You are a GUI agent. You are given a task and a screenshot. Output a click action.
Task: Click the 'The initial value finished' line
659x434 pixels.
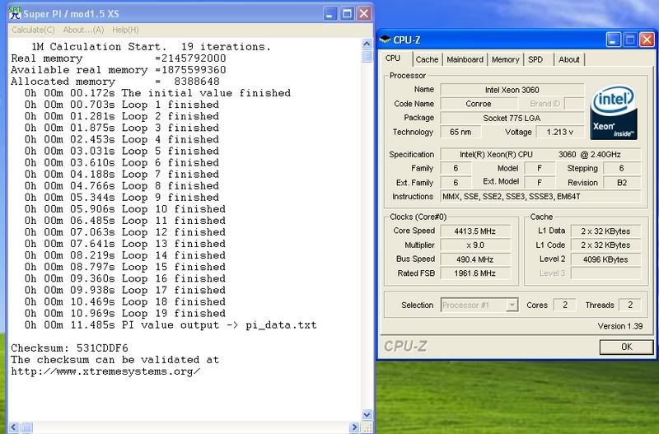coord(157,93)
